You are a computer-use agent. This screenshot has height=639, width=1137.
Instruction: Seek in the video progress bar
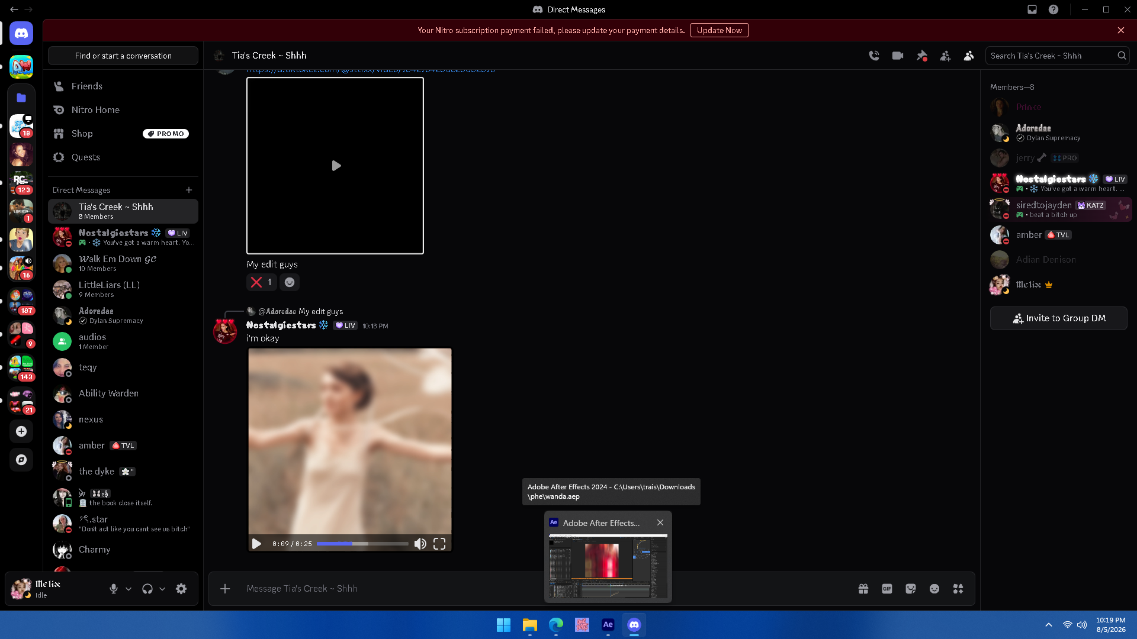362,544
